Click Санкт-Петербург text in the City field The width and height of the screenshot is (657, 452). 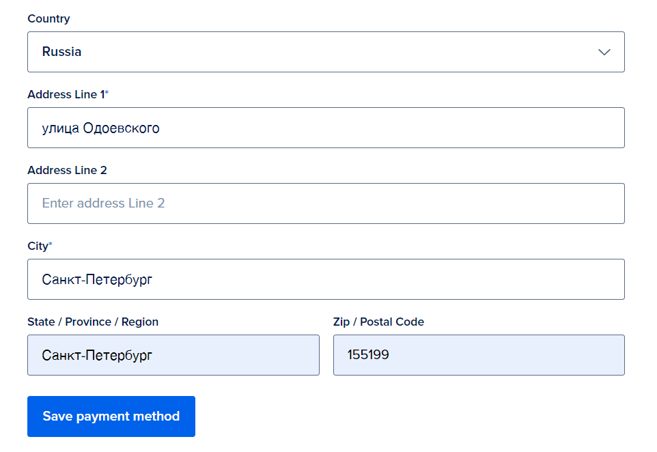coord(97,279)
